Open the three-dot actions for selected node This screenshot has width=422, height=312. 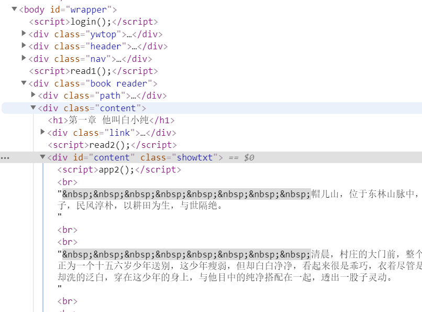tap(5, 158)
